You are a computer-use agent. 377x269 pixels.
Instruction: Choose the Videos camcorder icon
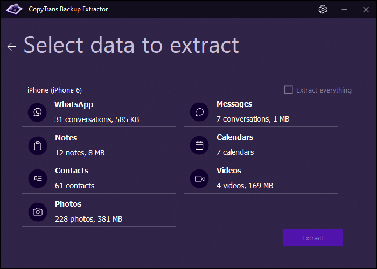(199, 179)
